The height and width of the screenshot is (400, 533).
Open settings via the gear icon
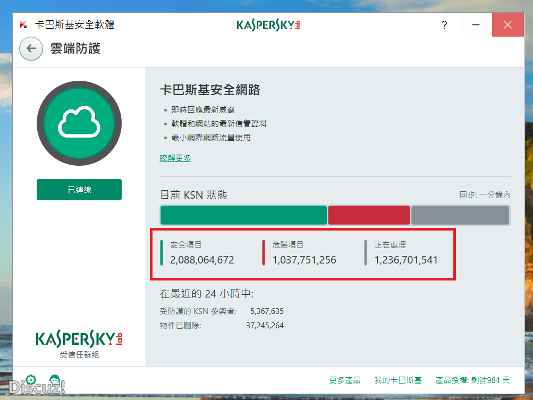(31, 379)
